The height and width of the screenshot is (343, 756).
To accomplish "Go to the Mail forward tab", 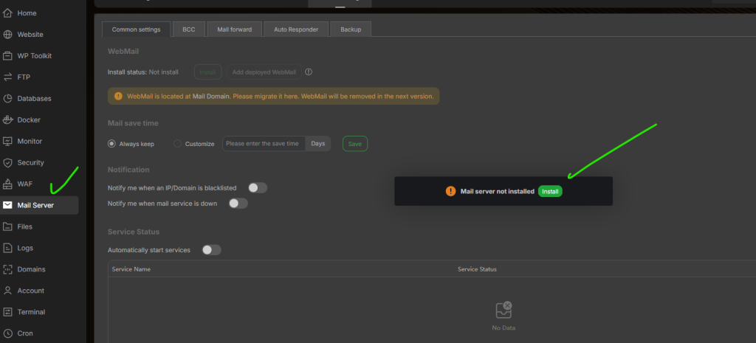I will 234,30.
